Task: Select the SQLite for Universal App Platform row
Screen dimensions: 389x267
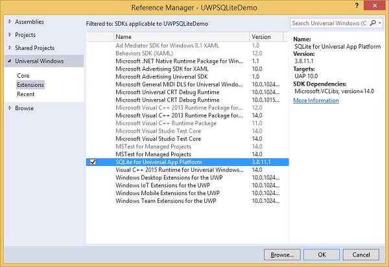Action: pyautogui.click(x=187, y=162)
